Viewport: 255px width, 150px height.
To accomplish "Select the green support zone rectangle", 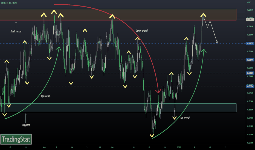I will (118, 108).
